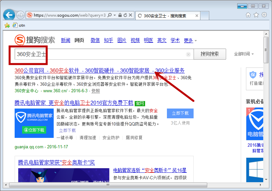Open the Tools gear menu
The width and height of the screenshot is (272, 191).
coord(264,15)
